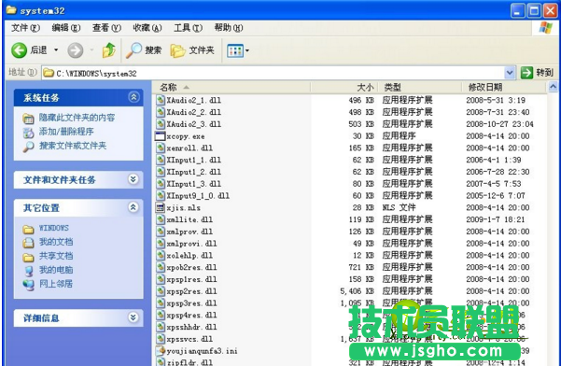This screenshot has height=366, width=561.
Task: Select file XAudio2_2.dll
Action: (x=193, y=112)
